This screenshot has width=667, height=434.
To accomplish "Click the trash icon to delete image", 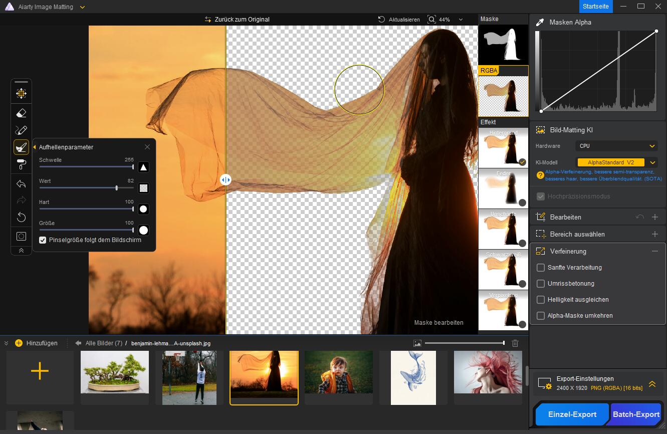I will [515, 343].
